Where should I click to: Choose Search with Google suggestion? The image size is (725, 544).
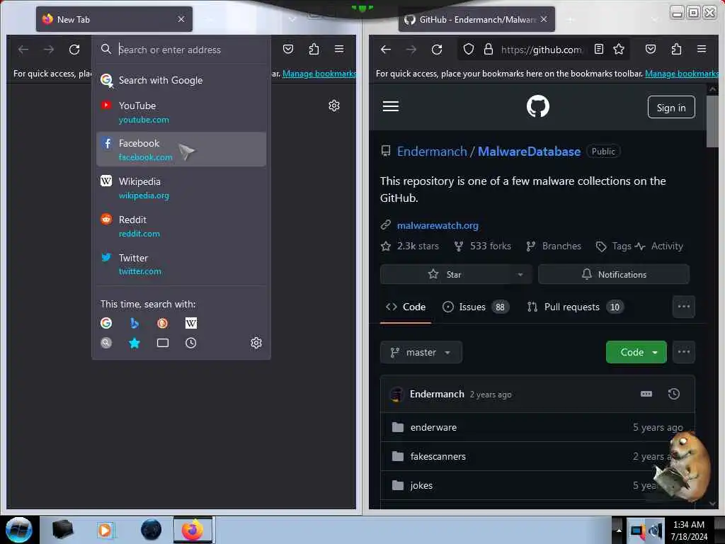(x=181, y=81)
